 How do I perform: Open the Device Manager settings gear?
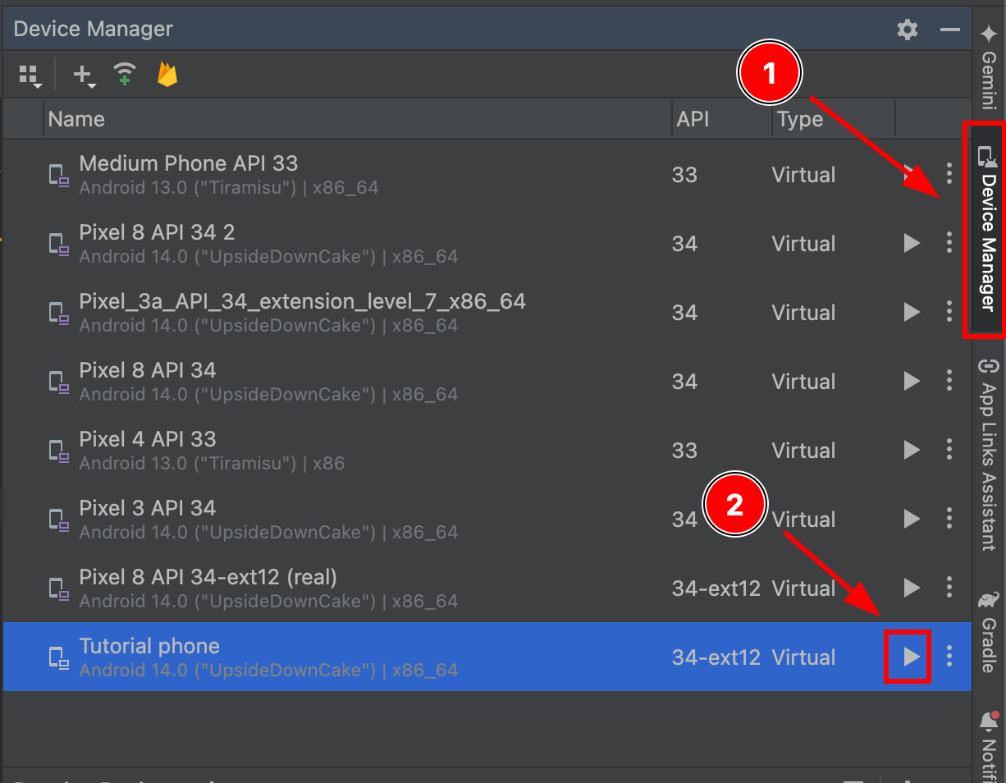(907, 29)
